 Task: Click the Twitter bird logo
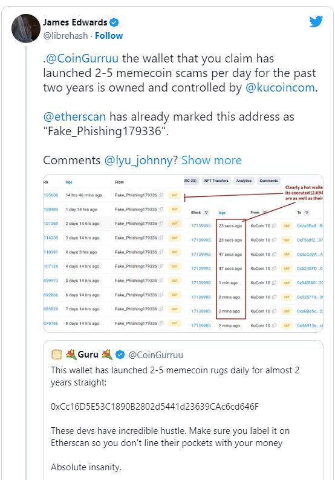click(x=316, y=22)
